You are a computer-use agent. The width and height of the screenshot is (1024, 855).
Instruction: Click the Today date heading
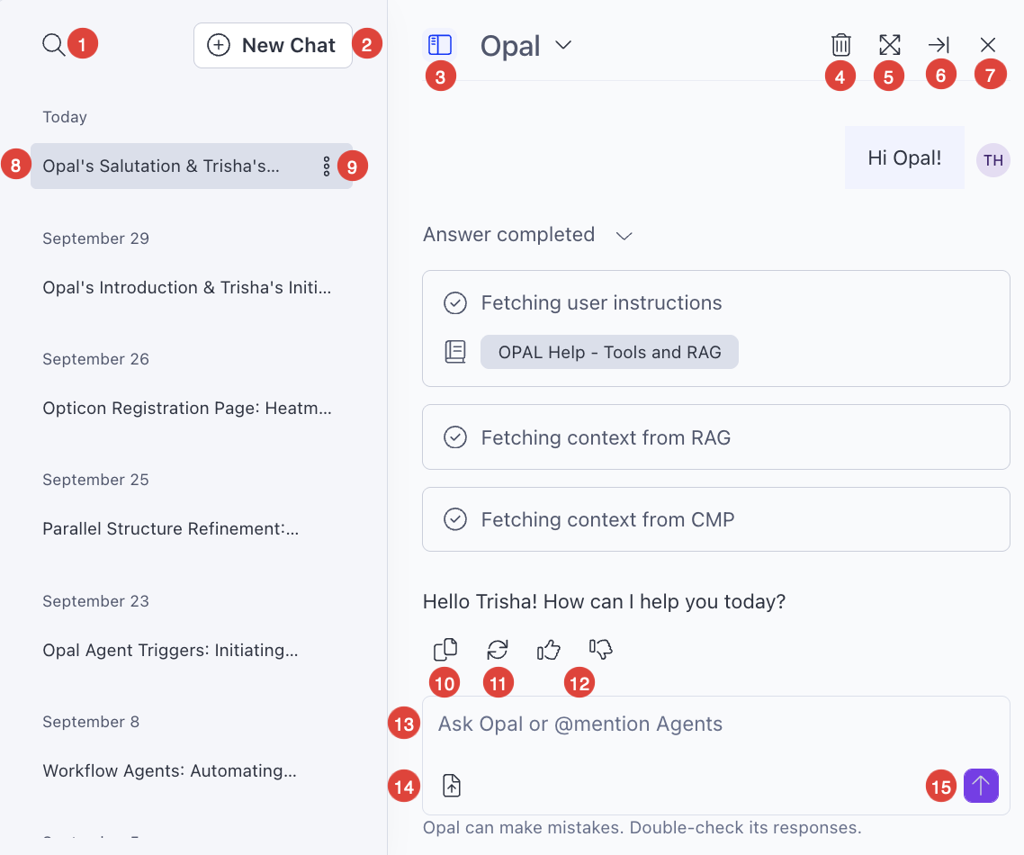coord(65,117)
